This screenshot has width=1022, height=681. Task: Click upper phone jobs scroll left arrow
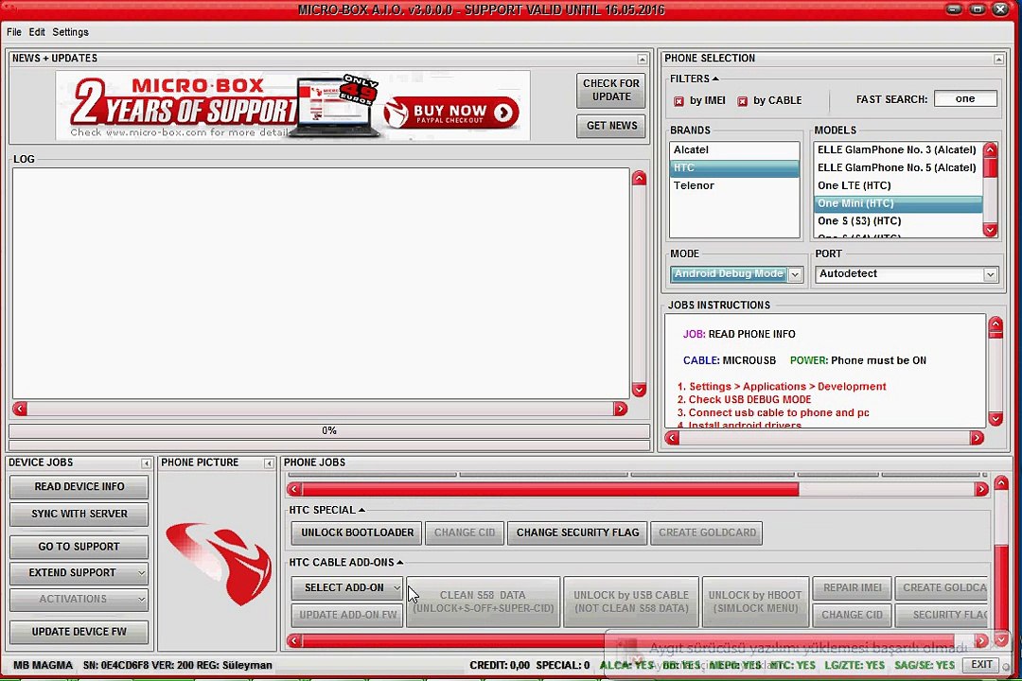[294, 489]
